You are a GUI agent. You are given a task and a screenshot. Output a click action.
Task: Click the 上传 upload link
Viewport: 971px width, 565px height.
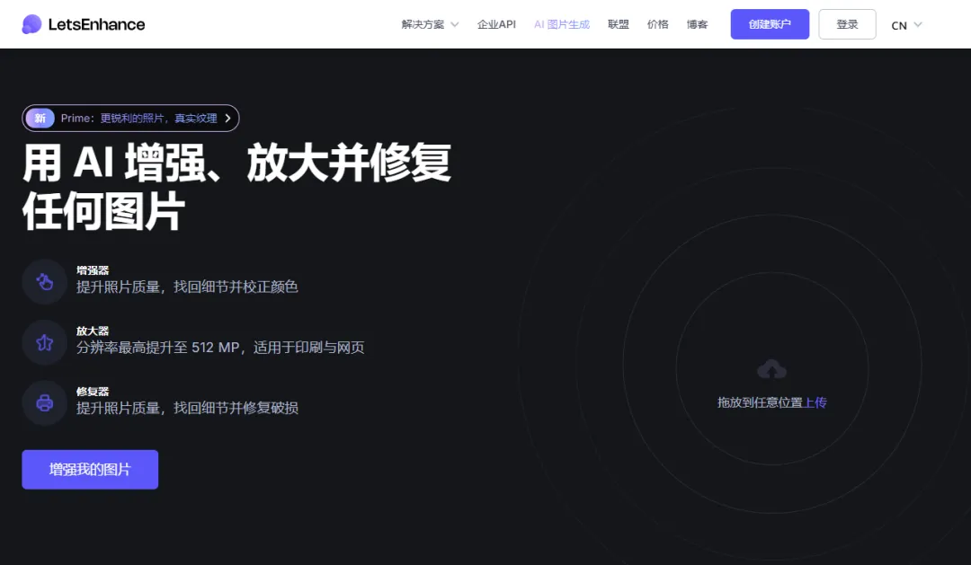click(x=815, y=402)
